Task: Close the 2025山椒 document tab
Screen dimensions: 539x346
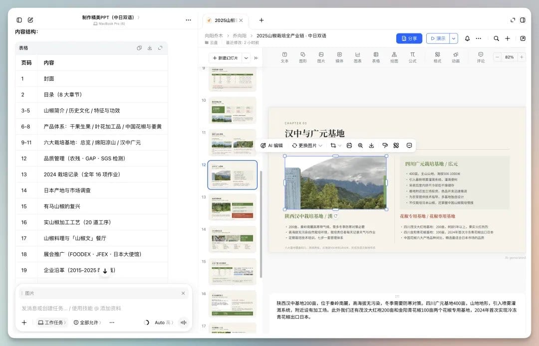Action: point(242,20)
